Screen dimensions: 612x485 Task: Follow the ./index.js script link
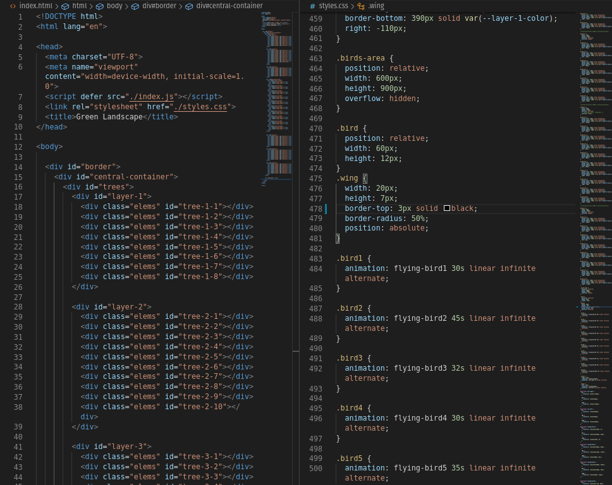tap(152, 97)
